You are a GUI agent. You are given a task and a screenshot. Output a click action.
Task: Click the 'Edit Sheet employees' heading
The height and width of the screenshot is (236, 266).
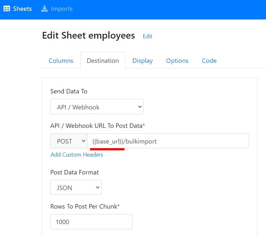88,35
